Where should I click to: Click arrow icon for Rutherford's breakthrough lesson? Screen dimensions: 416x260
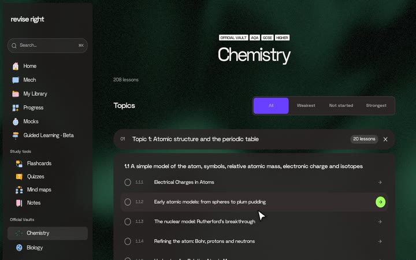(x=380, y=222)
